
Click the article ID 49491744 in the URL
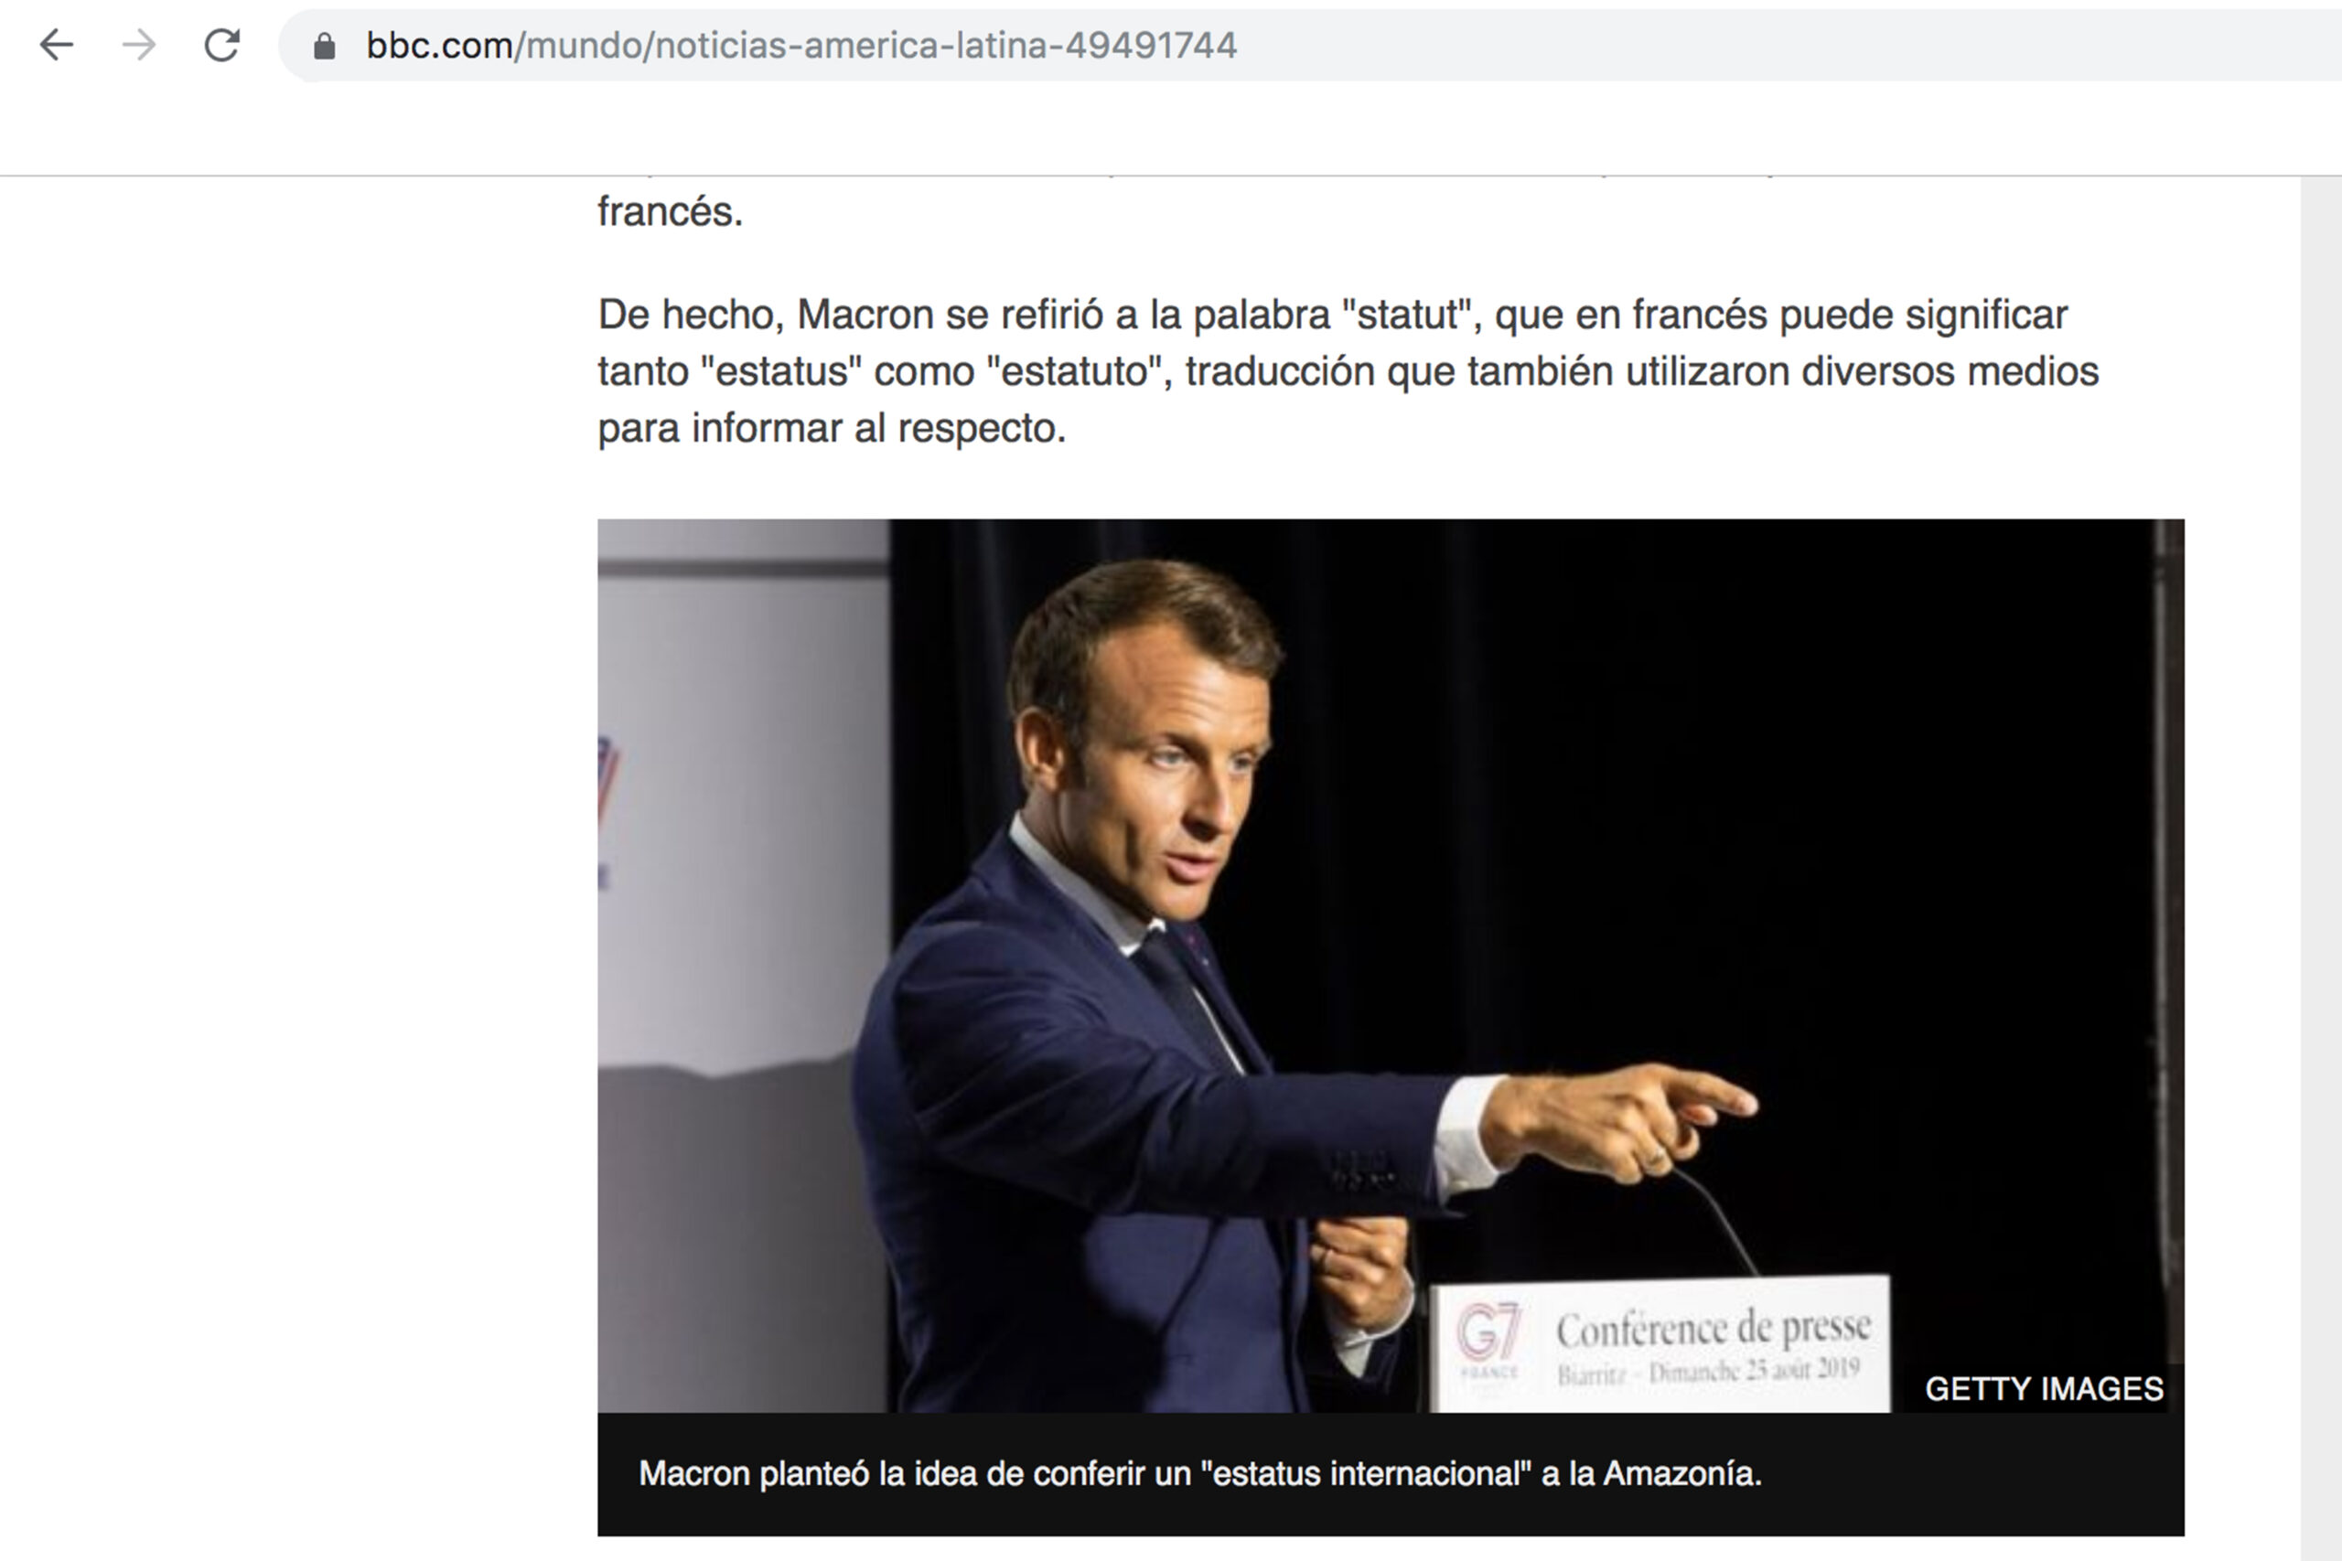(1151, 46)
